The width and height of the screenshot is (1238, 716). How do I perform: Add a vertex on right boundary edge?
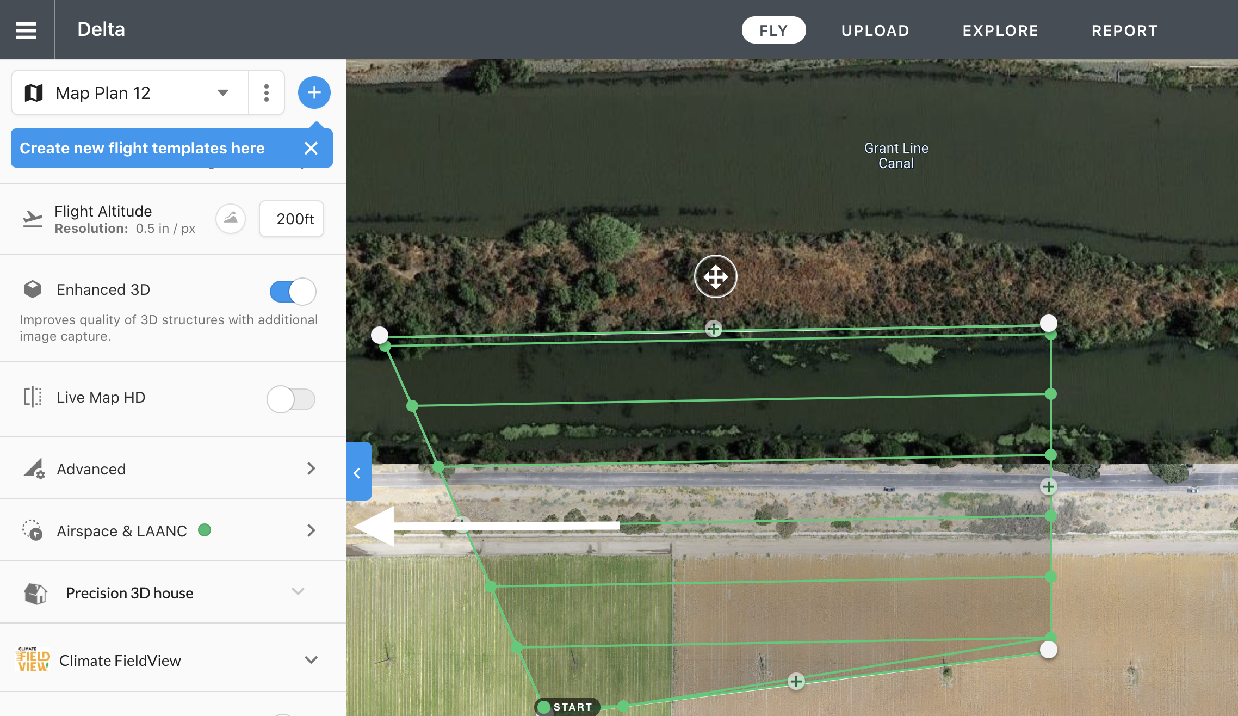(1049, 486)
